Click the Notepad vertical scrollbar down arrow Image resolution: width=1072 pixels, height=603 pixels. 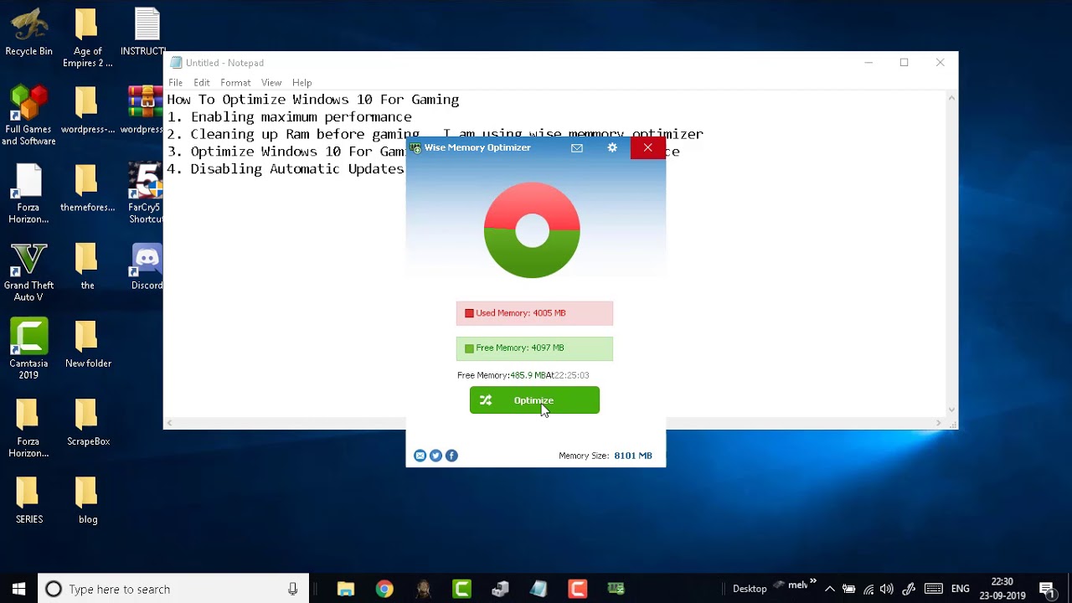[x=951, y=410]
